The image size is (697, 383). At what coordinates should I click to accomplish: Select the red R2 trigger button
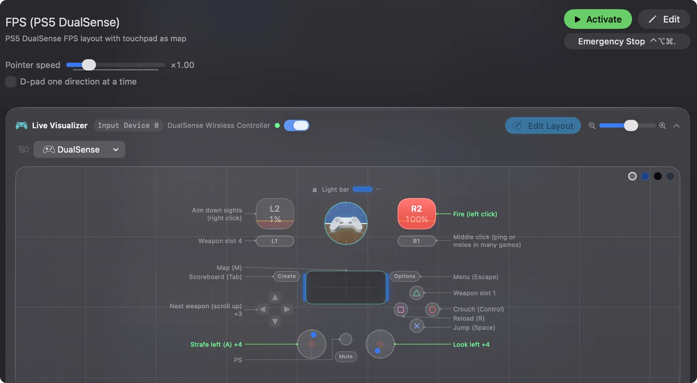(417, 214)
